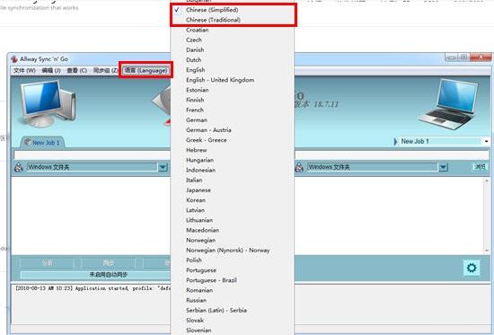
Task: Click the left Windows folder type icon
Action: 19,167
